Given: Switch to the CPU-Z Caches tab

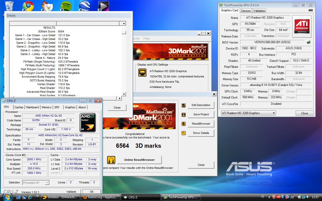Looking at the screenshot, I should [x=19, y=107].
